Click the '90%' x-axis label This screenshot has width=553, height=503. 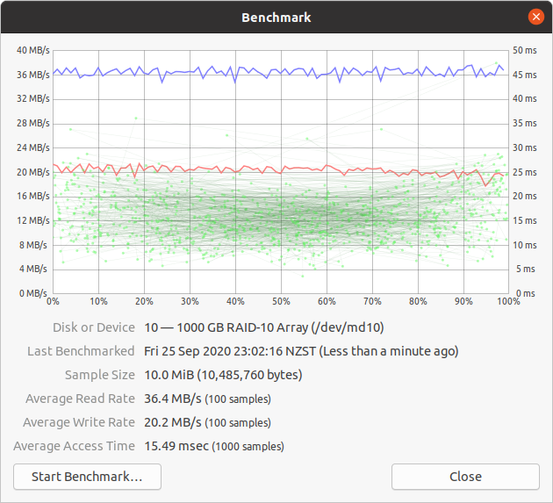pos(463,302)
